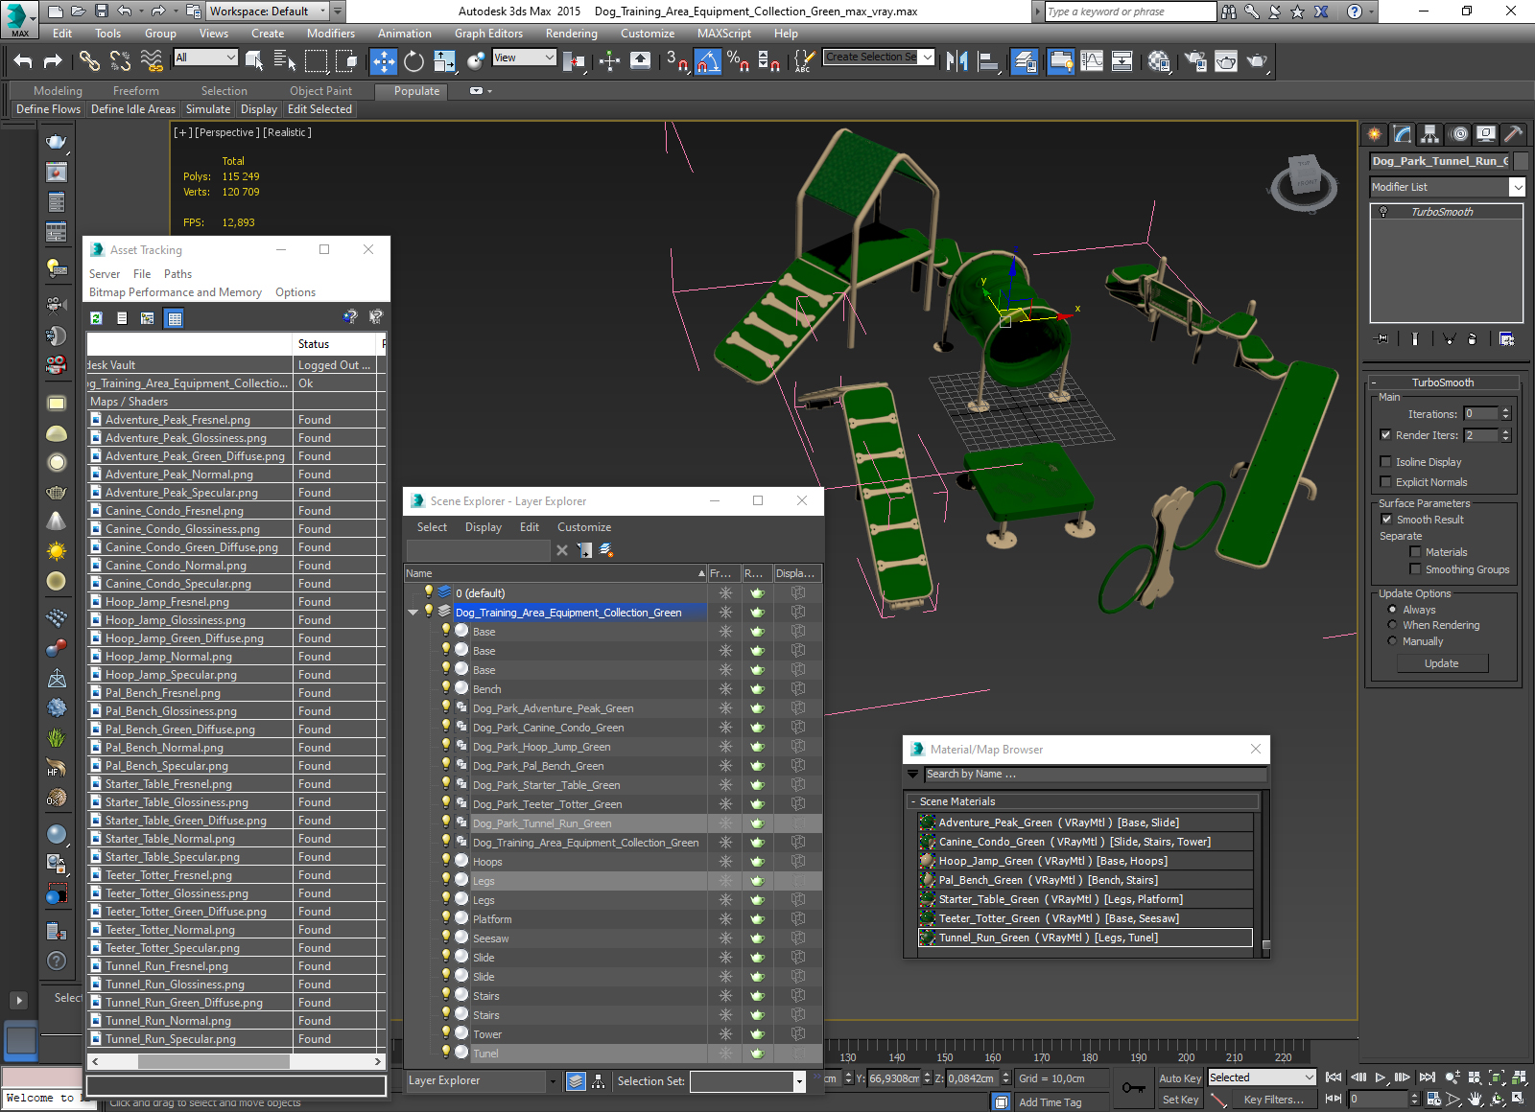
Task: Toggle the Render Iters checkbox
Action: click(1385, 435)
